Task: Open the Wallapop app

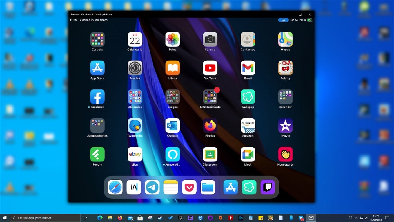Action: tap(248, 96)
